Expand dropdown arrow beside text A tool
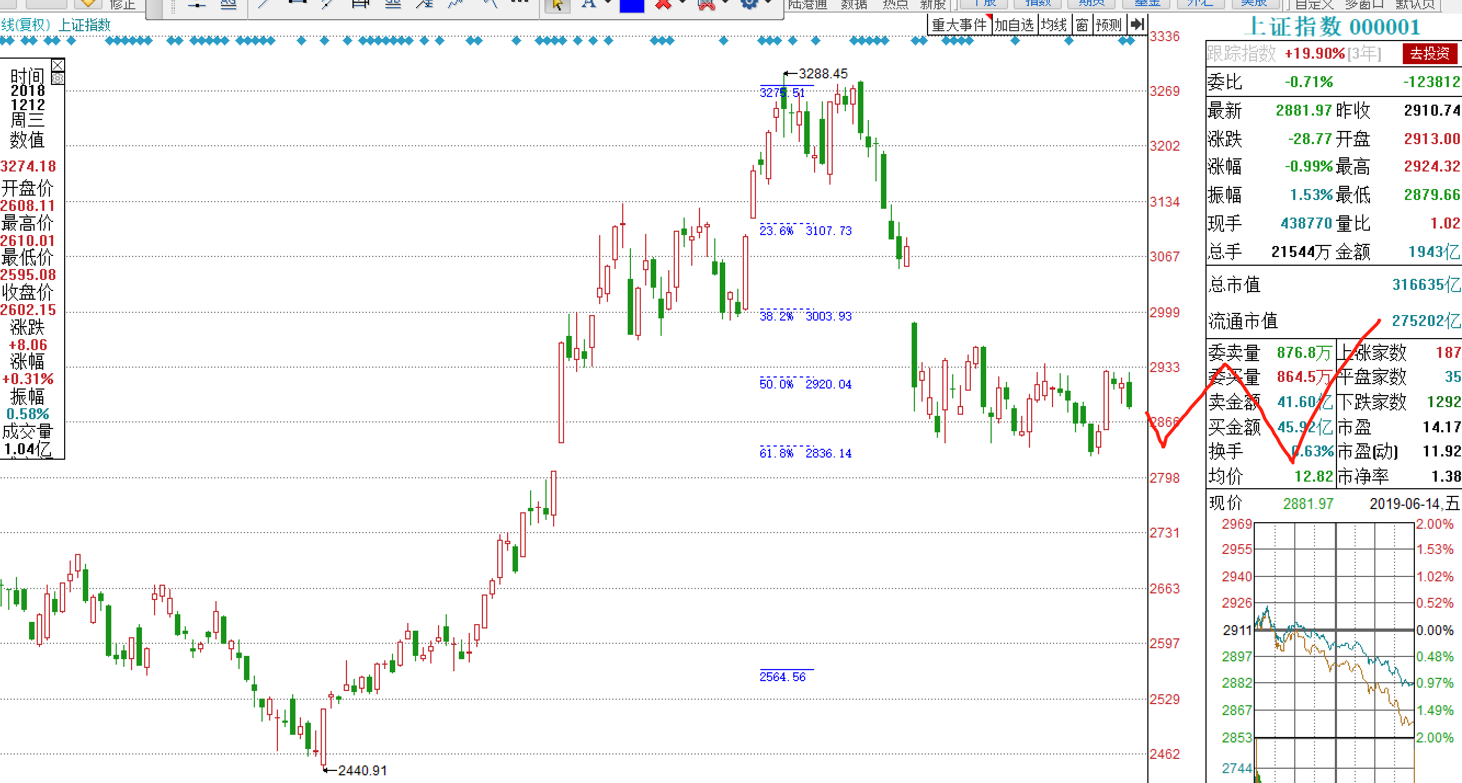This screenshot has height=783, width=1462. click(608, 3)
